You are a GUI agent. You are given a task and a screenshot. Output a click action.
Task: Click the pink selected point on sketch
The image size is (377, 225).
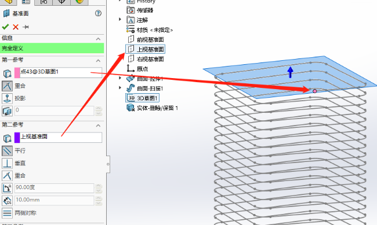[x=314, y=91]
